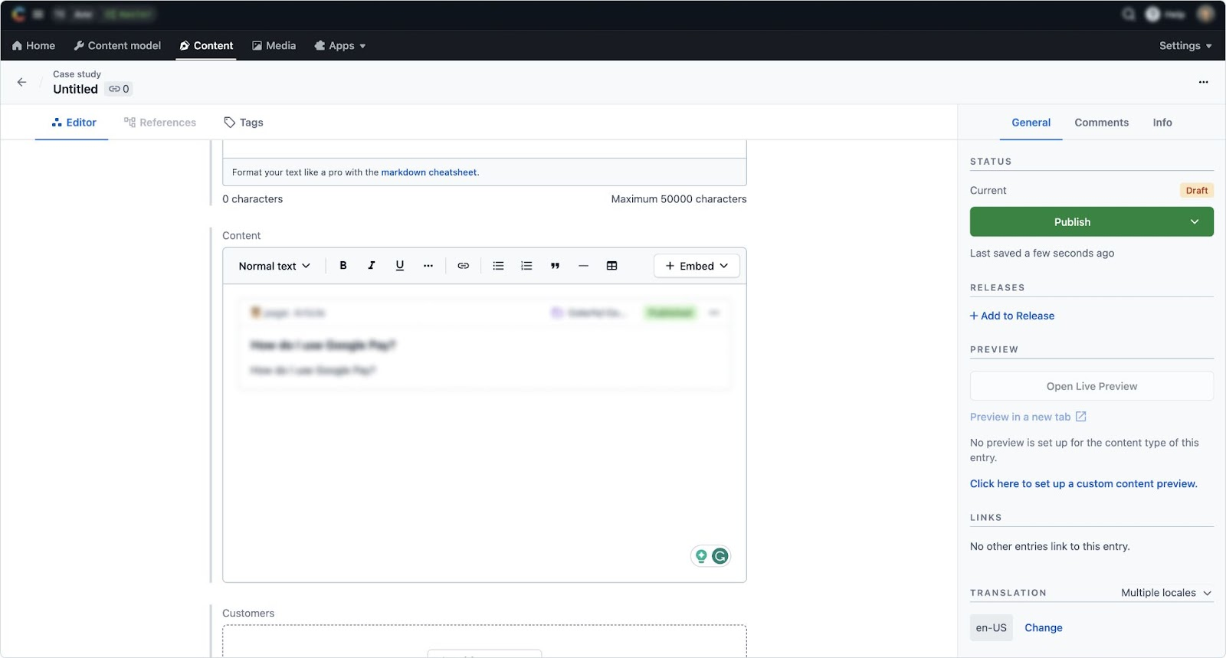Go to Home
1226x658 pixels.
click(x=34, y=46)
